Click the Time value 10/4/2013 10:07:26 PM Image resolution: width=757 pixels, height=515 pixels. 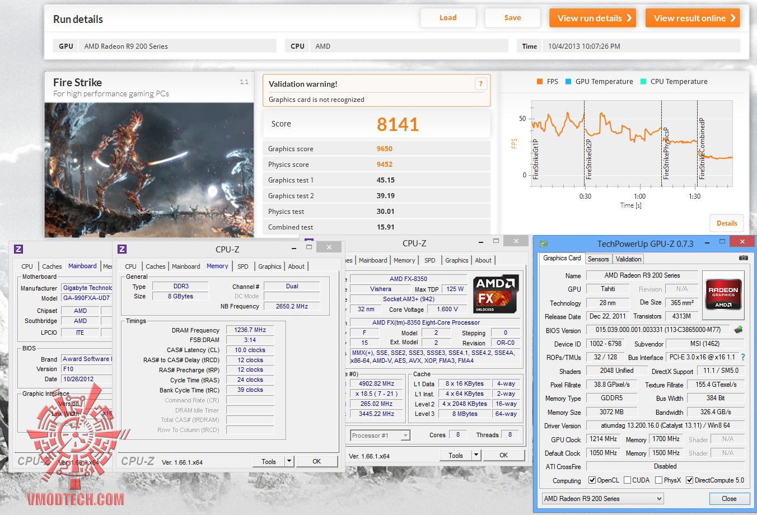tap(584, 46)
